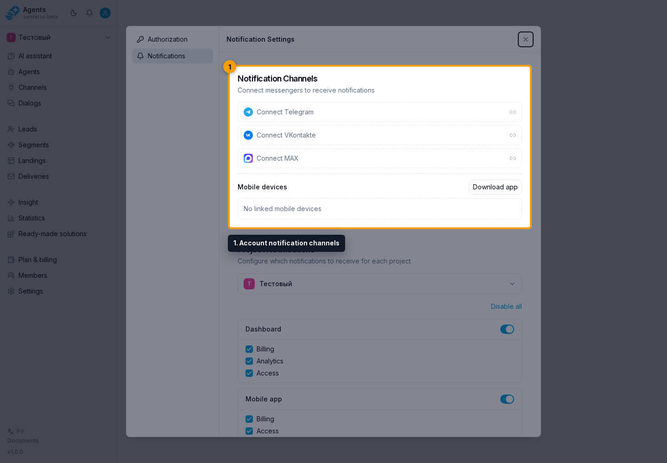Viewport: 667px width, 463px height.
Task: Click the Insight sparkle icon
Action: click(x=11, y=202)
